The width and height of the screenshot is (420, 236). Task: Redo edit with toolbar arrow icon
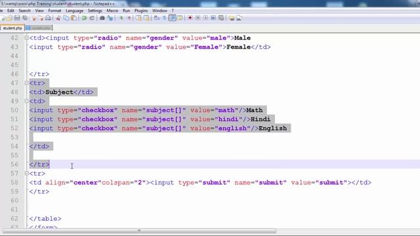92,18
